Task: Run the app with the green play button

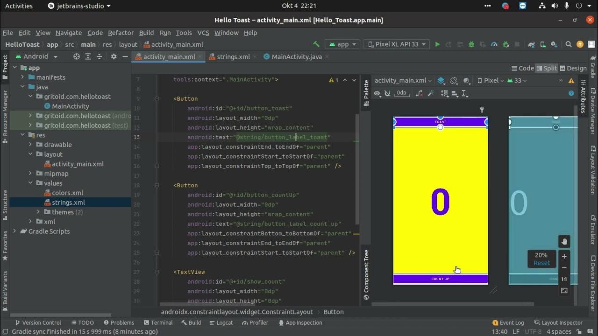Action: click(437, 44)
